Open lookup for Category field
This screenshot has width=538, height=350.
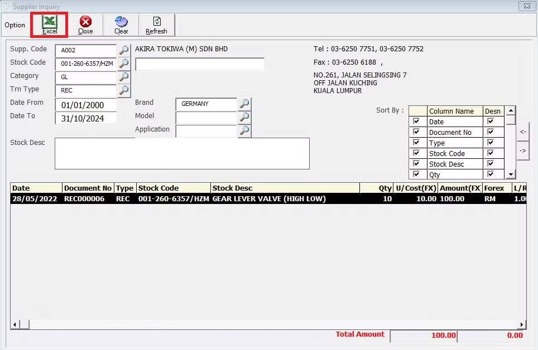124,77
